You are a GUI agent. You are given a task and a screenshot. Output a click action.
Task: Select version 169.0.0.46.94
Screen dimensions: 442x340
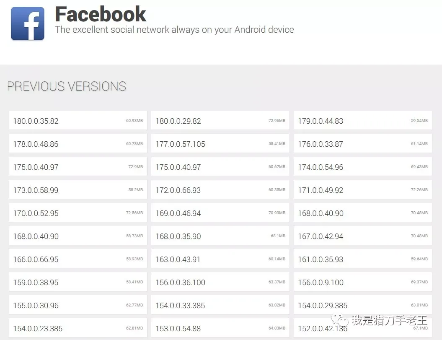point(220,213)
